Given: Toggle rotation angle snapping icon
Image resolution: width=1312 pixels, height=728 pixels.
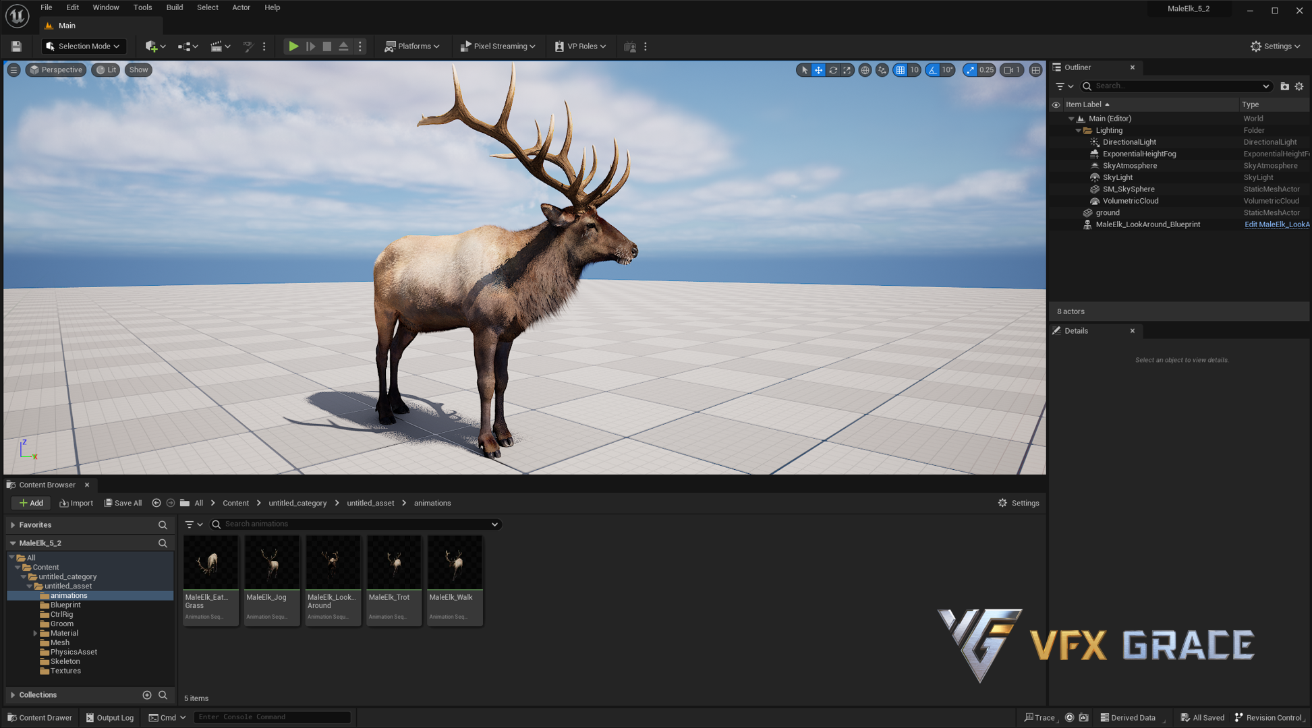Looking at the screenshot, I should click(x=933, y=70).
